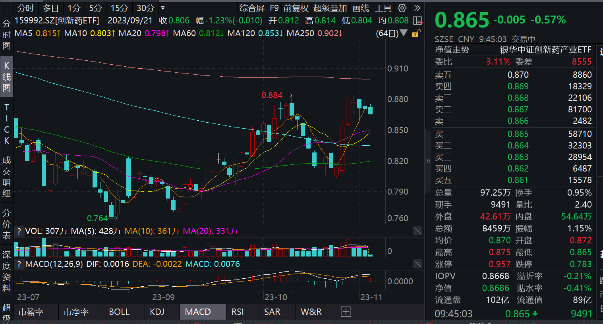Toggle the yellow padlock chart lock

point(416,34)
